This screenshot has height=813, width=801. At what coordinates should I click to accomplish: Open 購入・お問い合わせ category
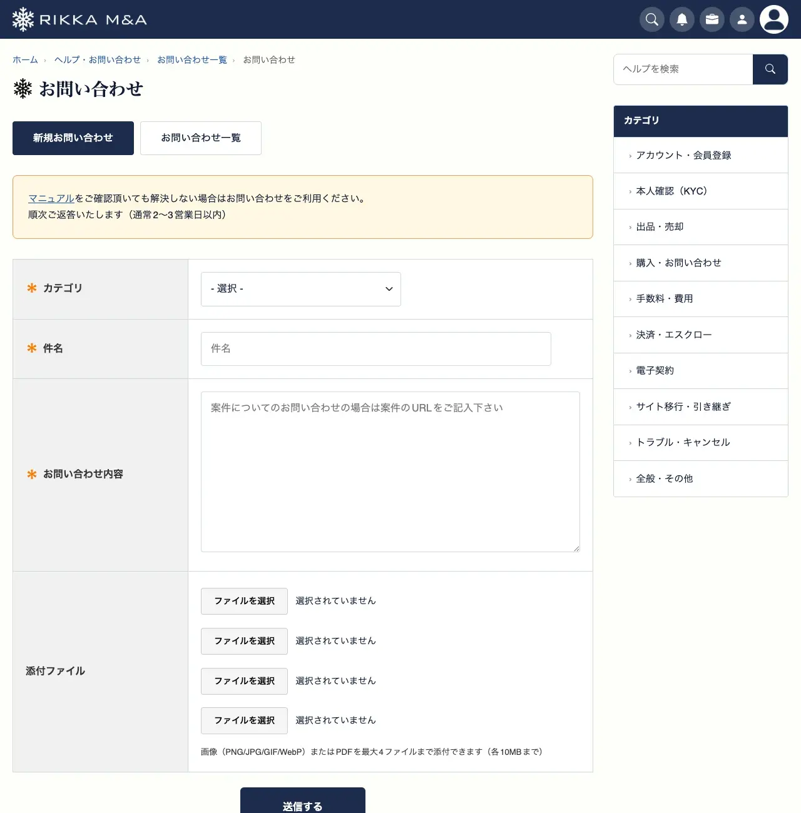click(x=701, y=263)
